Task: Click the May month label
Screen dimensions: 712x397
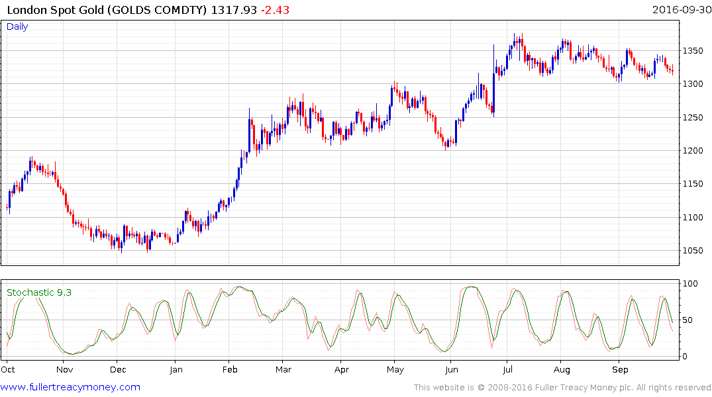Action: [x=395, y=369]
